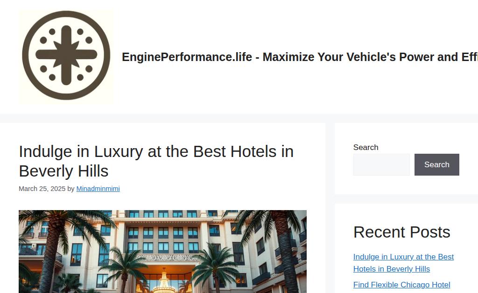Click the chandelier in the hotel photo
The image size is (478, 293).
coord(164,281)
